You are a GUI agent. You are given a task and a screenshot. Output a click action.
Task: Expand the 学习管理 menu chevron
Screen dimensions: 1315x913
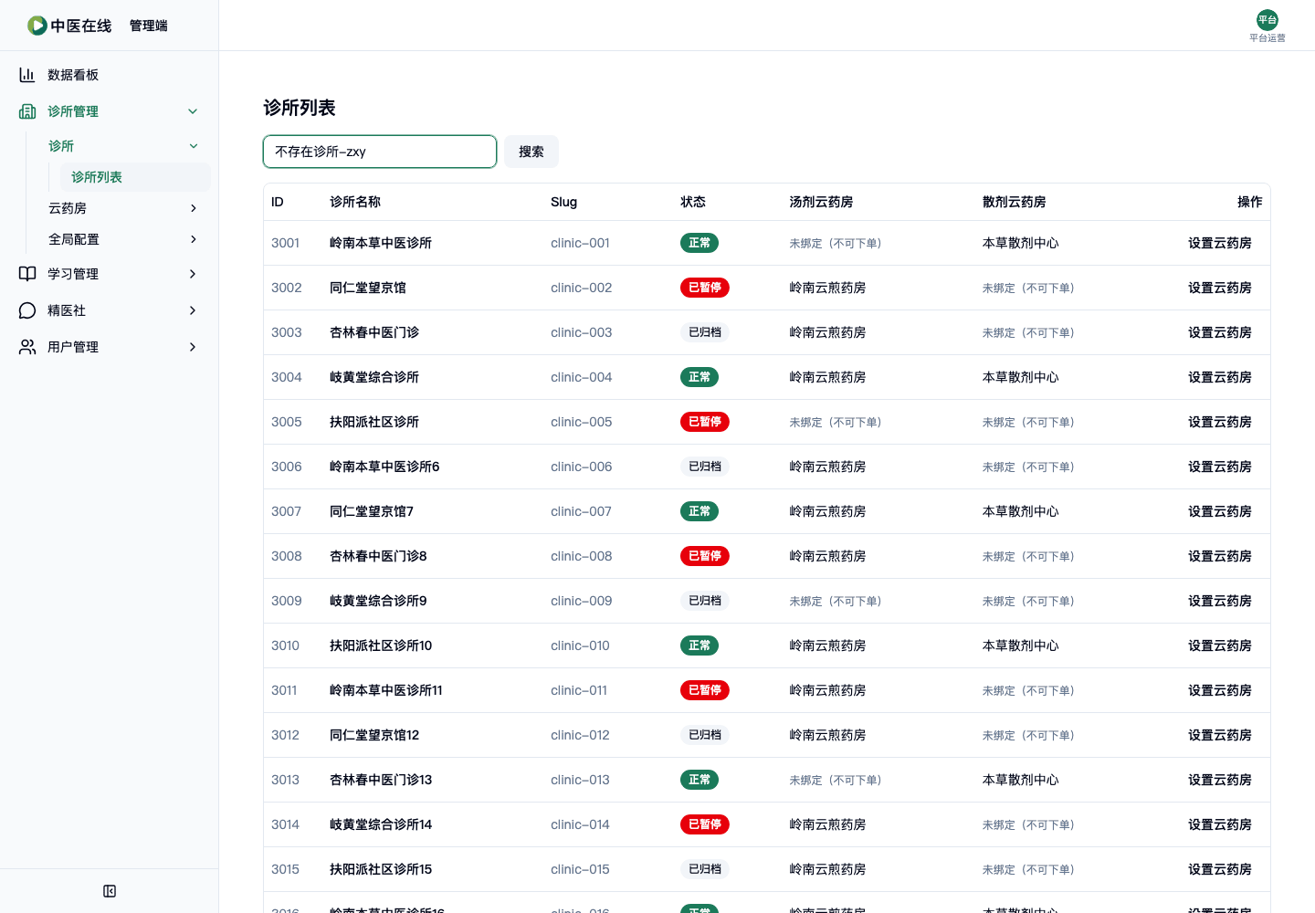(x=193, y=274)
